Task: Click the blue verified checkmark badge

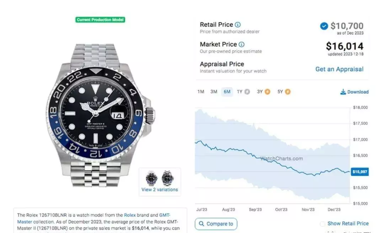Action: click(x=324, y=26)
